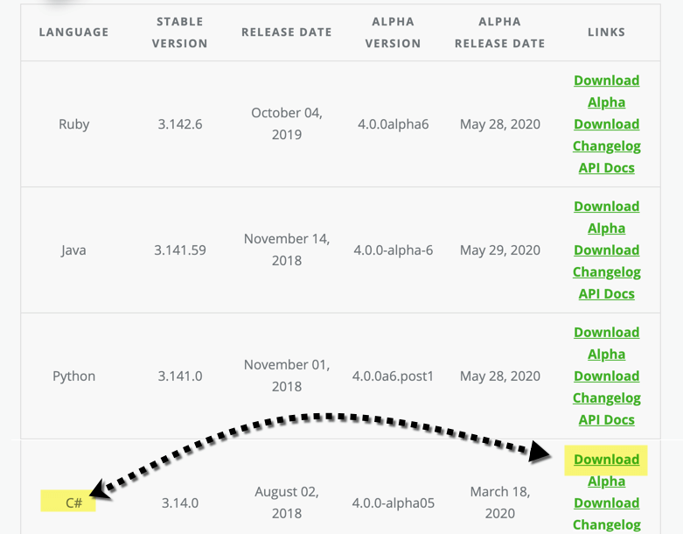Open the C# Changelog link
Image resolution: width=683 pixels, height=534 pixels.
pos(606,525)
